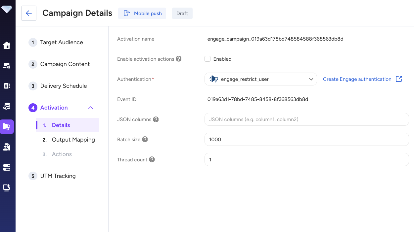Select the megaphone Engage sidebar icon
This screenshot has width=414, height=232.
(7, 127)
